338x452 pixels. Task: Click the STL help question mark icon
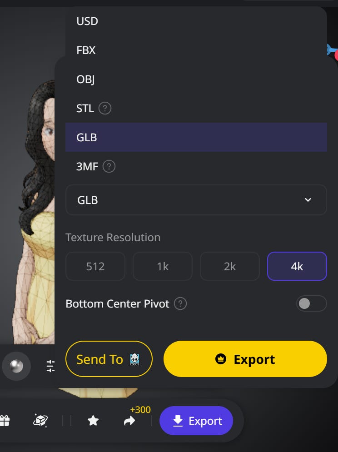point(105,109)
